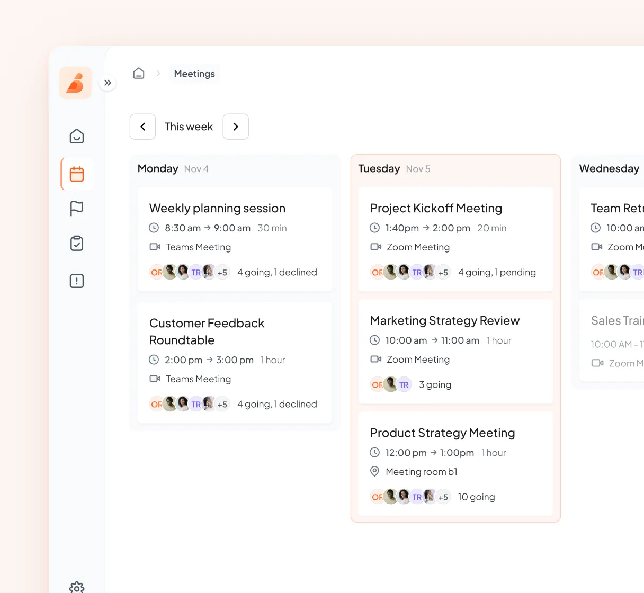
Task: Click +5 attendees badge on Weekly planning session
Action: (222, 273)
